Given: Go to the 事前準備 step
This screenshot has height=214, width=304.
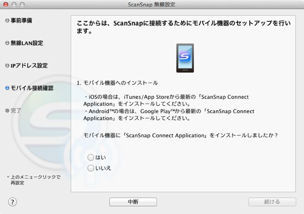Looking at the screenshot, I should click(x=21, y=20).
